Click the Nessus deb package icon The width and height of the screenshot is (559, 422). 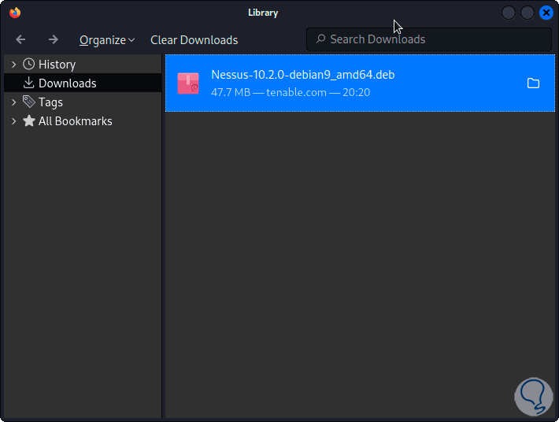tap(188, 83)
